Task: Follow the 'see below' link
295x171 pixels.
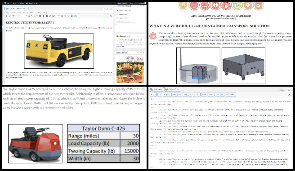Action: click(138, 94)
